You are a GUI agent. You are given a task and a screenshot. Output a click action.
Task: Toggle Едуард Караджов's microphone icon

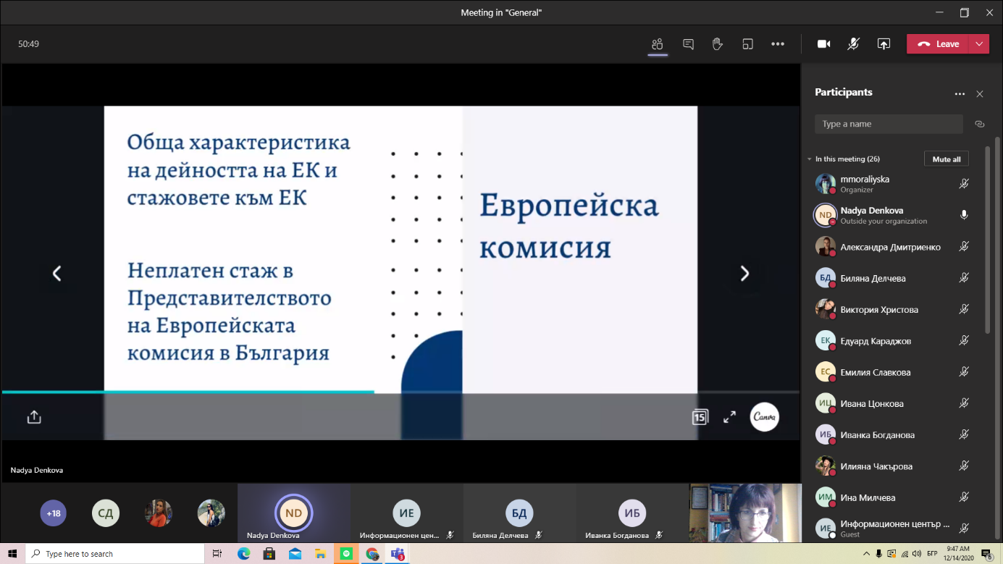[964, 341]
